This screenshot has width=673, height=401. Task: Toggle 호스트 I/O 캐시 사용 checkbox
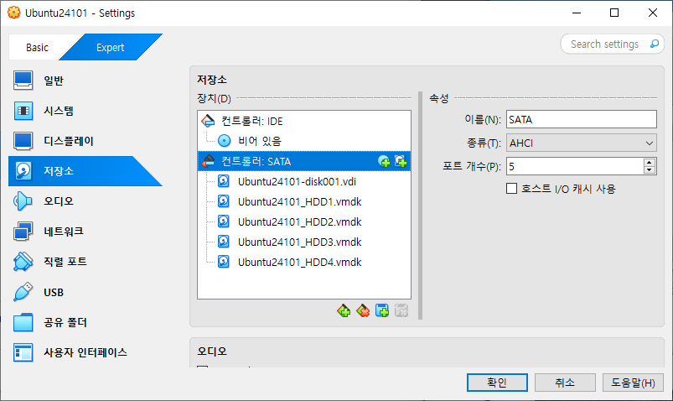point(511,189)
